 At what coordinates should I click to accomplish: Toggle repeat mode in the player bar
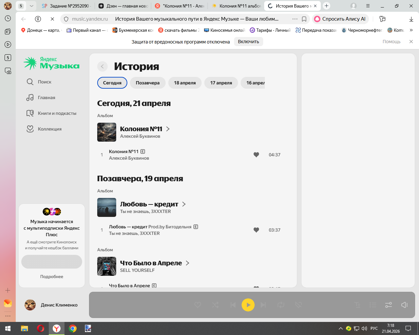[281, 305]
